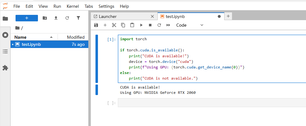Viewport: 306px width, 126px height.
Task: Select test.ipynb in file browser
Action: (49, 45)
